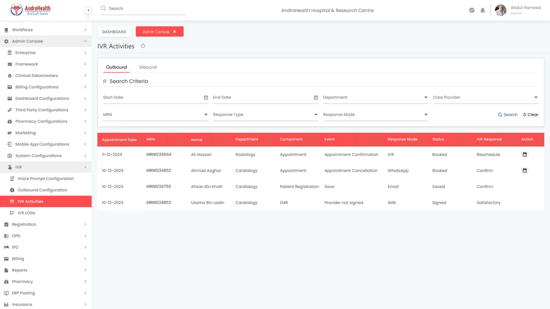Screen dimensions: 550x309
Task: Click the Start Date input field
Action: pyautogui.click(x=156, y=98)
